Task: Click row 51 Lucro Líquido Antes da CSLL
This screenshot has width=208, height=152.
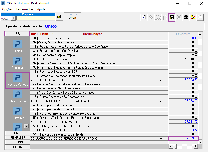Action: tap(99, 122)
